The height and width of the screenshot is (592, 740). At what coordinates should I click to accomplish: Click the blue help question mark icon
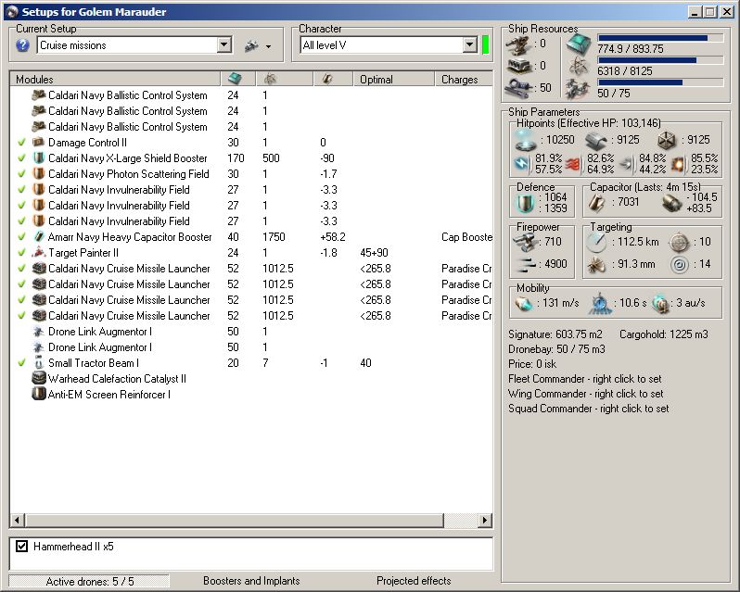(x=23, y=45)
